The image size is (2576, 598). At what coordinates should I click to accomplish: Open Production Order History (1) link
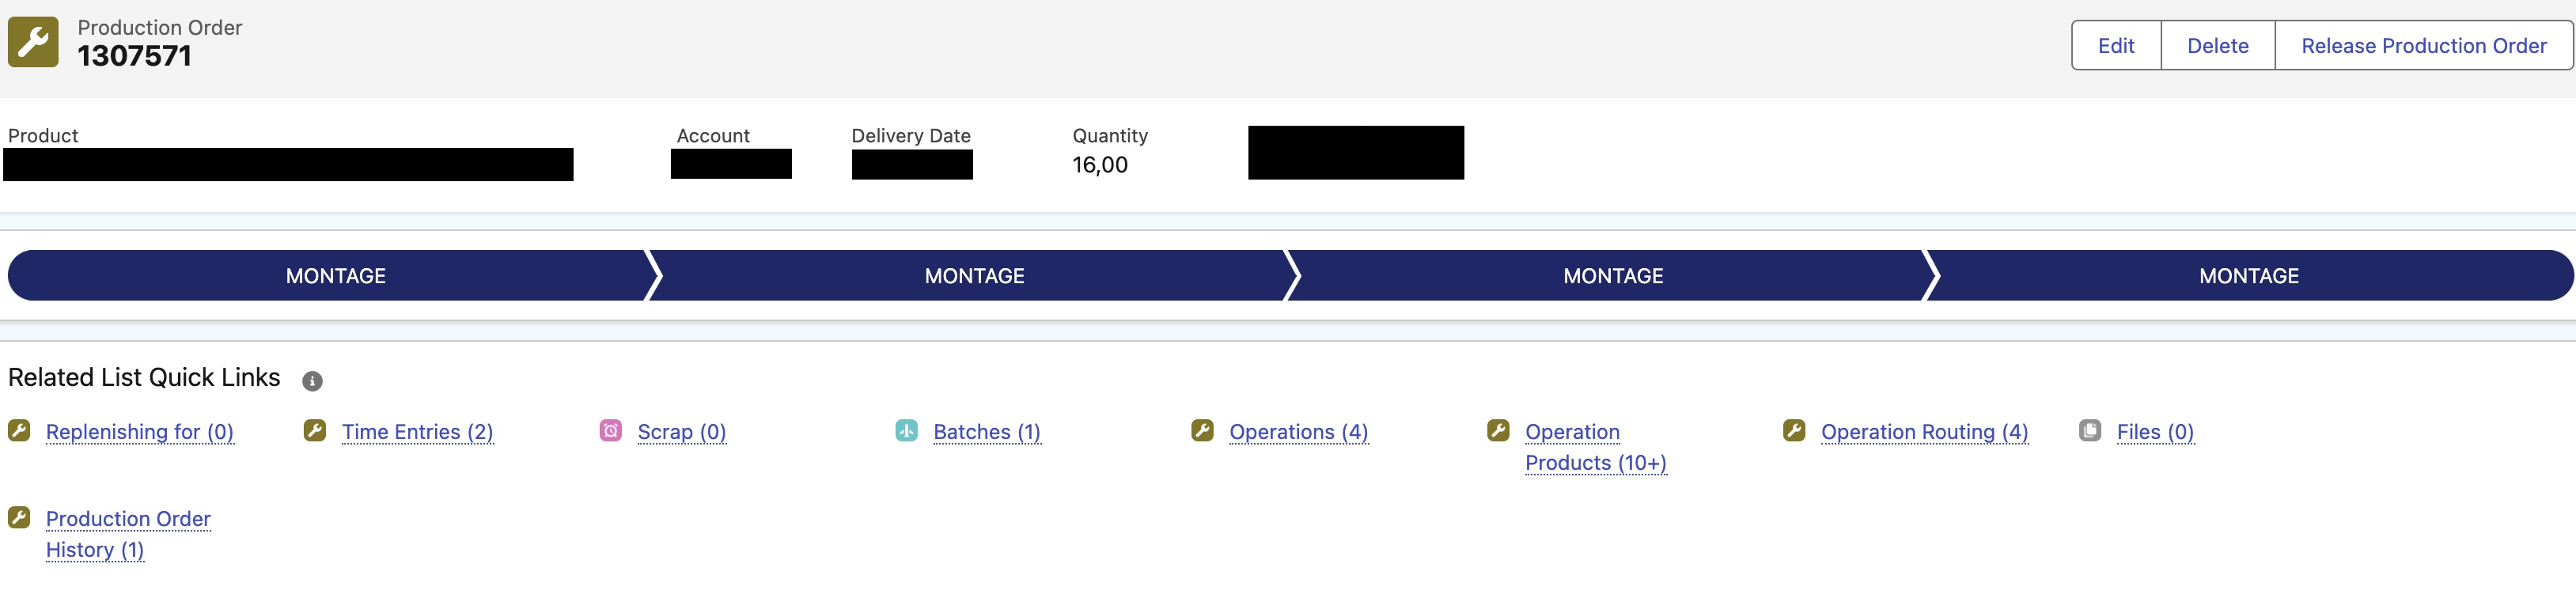click(128, 534)
